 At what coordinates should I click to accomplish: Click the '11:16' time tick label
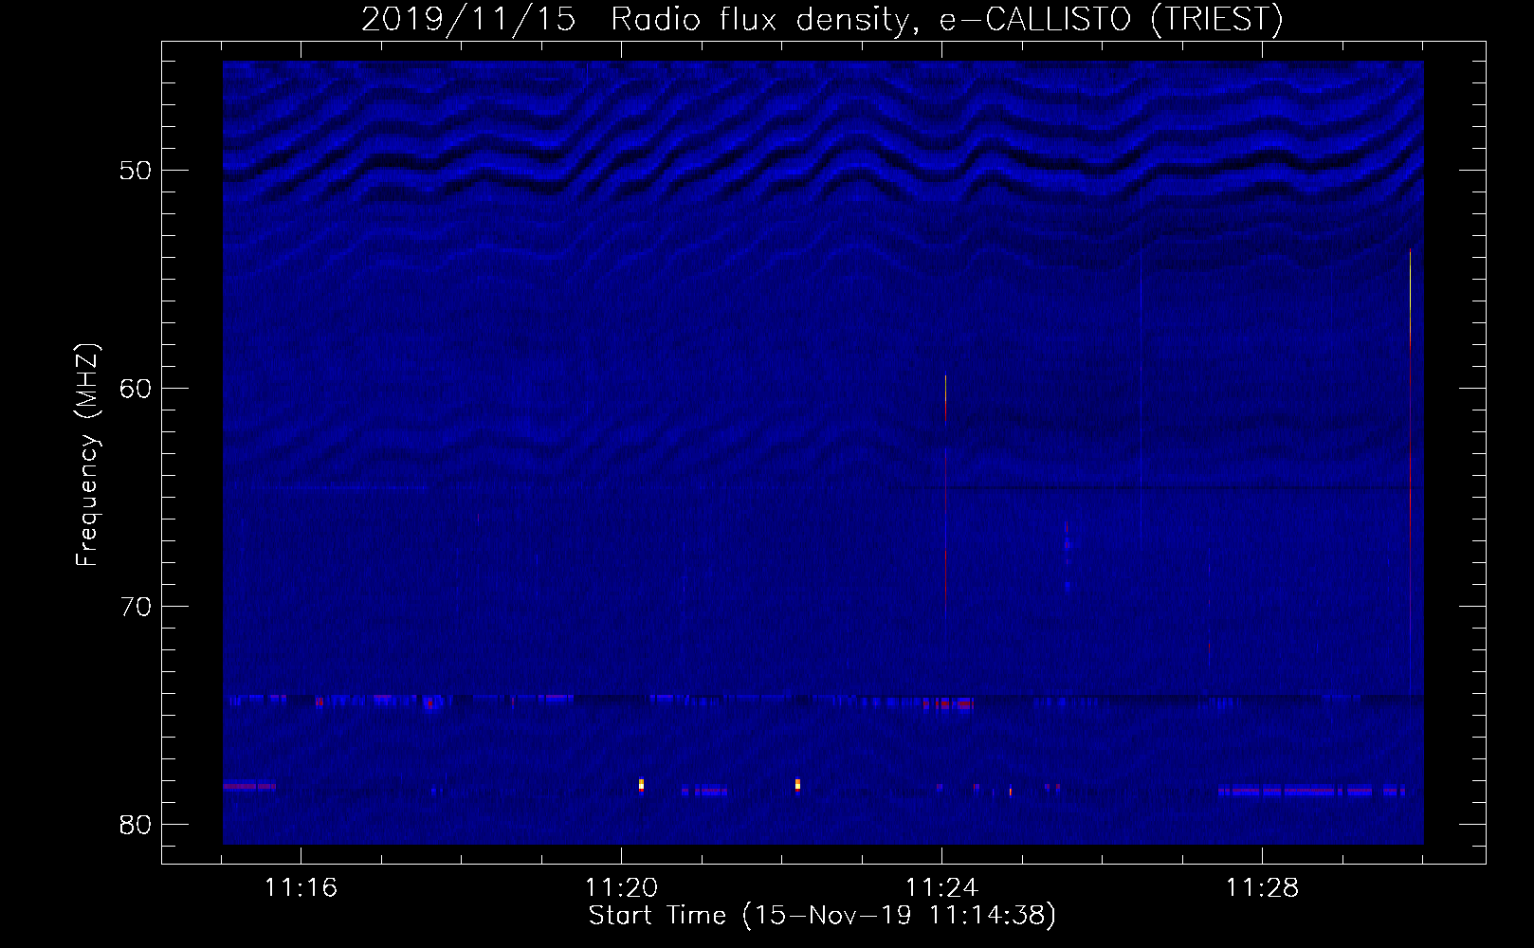pyautogui.click(x=301, y=888)
